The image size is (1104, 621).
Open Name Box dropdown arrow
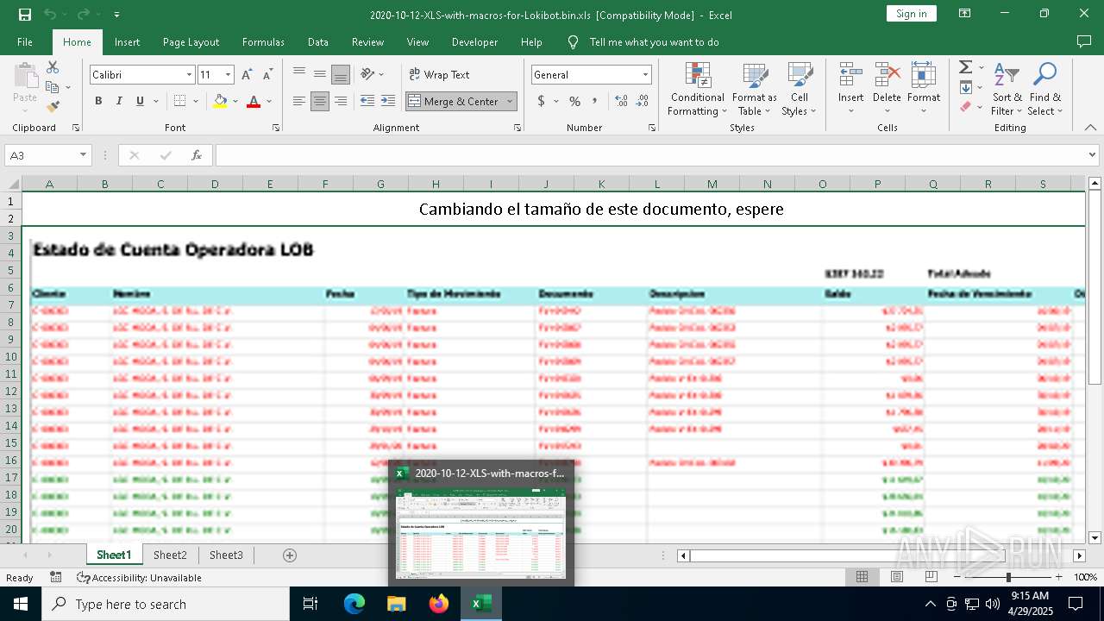tap(84, 155)
